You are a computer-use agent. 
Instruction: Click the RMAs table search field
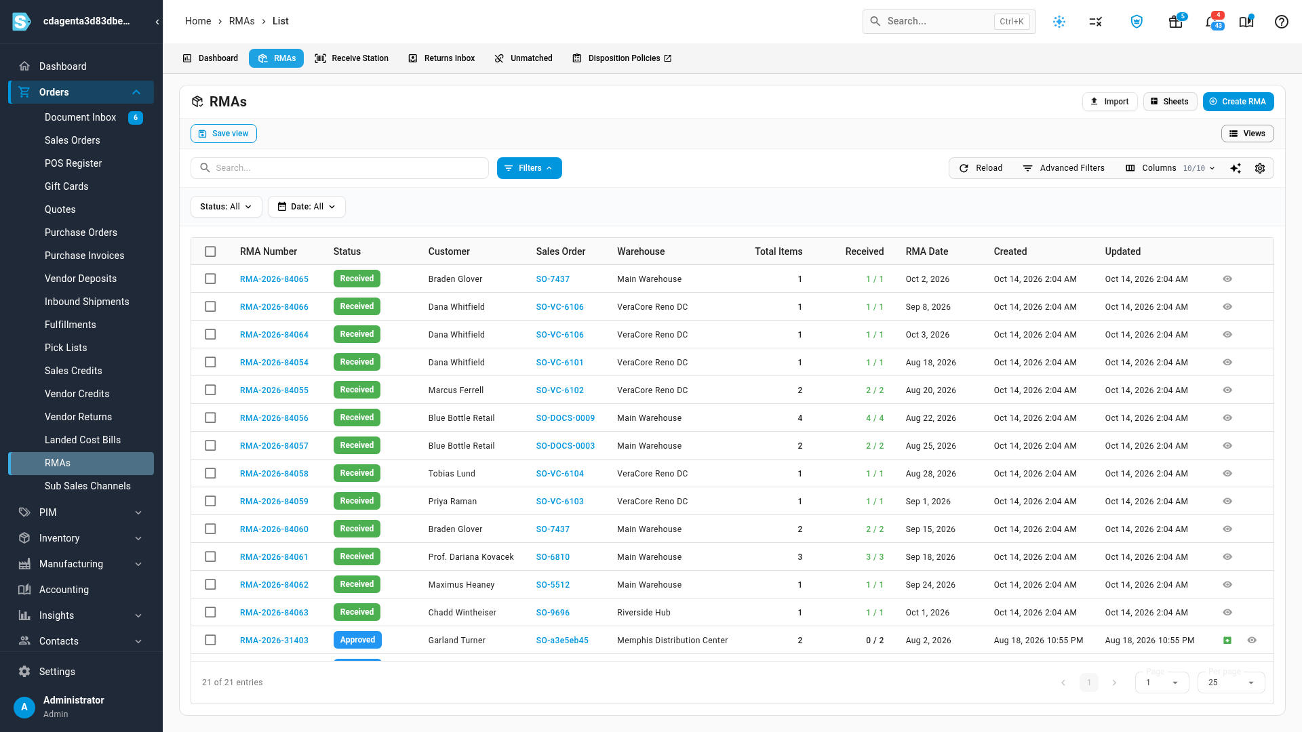click(x=340, y=168)
